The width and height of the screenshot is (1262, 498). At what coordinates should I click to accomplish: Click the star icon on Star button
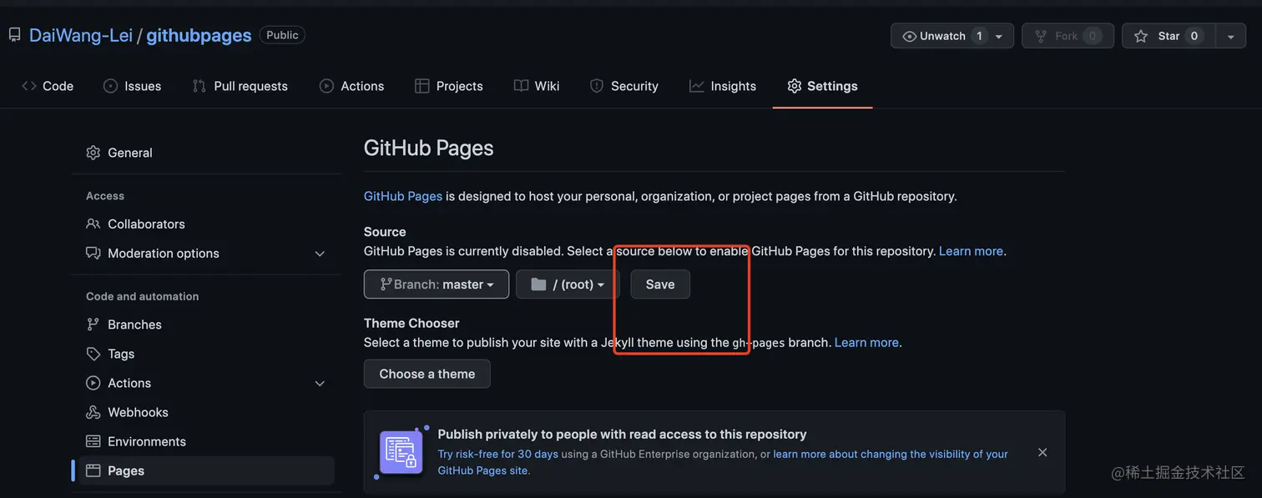pyautogui.click(x=1141, y=36)
